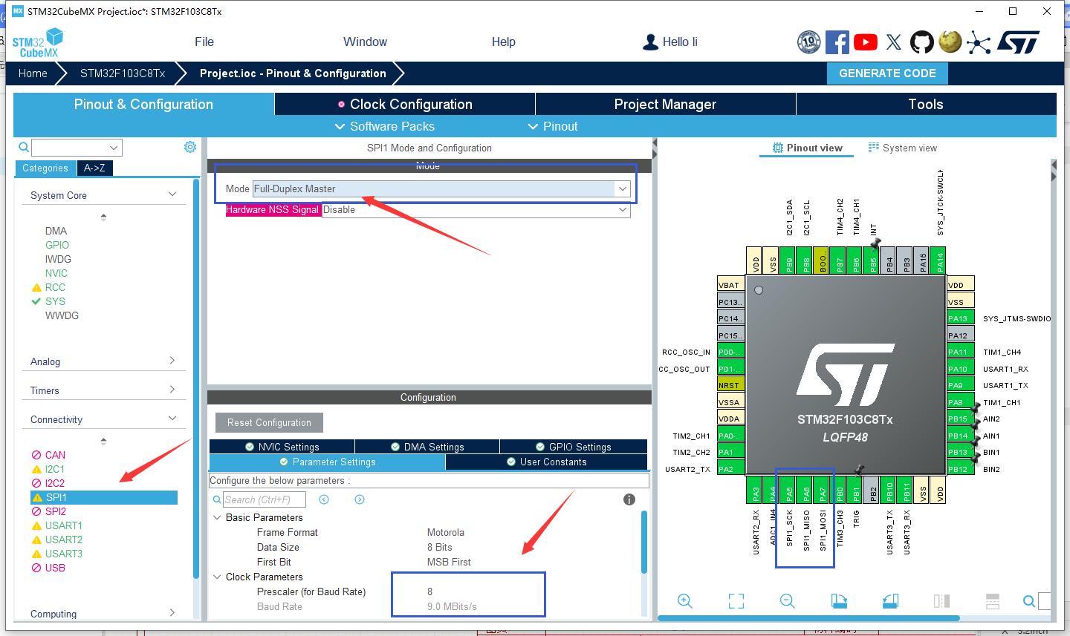Rotate the chip counter-clockwise
1070x636 pixels.
click(x=890, y=601)
